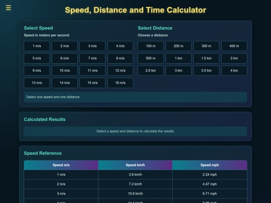
Task: Pick 16 m/s speed
Action: point(120,83)
